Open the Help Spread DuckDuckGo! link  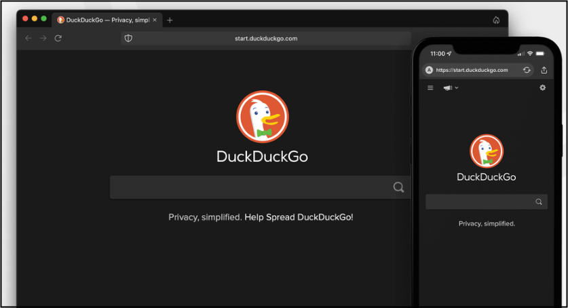point(299,217)
